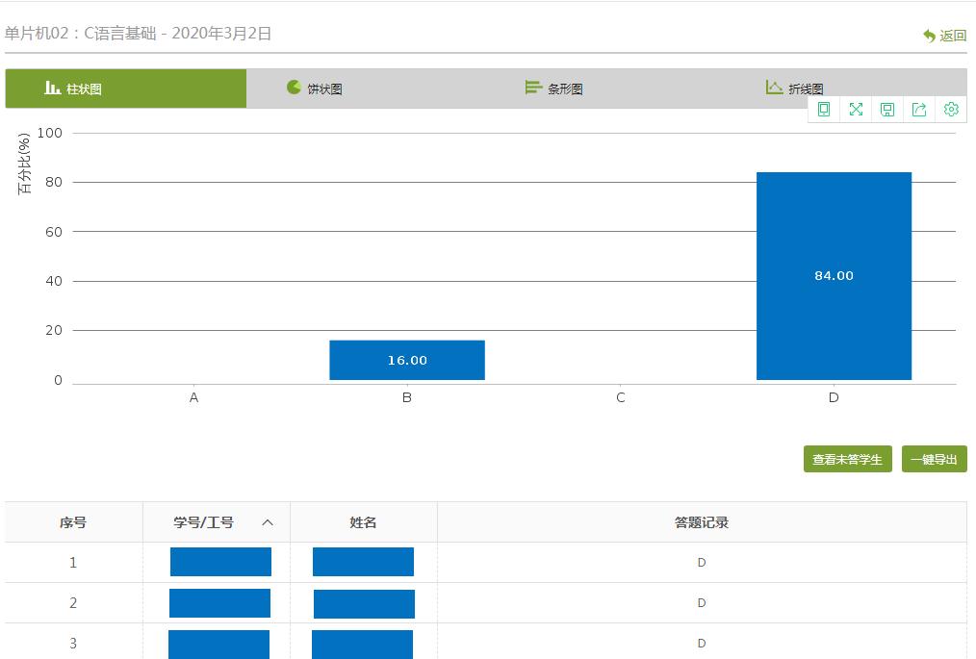Switch to the 条形图 horizontal bar tab

coord(554,89)
